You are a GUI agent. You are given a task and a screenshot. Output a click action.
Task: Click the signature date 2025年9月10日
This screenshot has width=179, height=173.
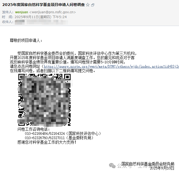[x=162, y=168]
